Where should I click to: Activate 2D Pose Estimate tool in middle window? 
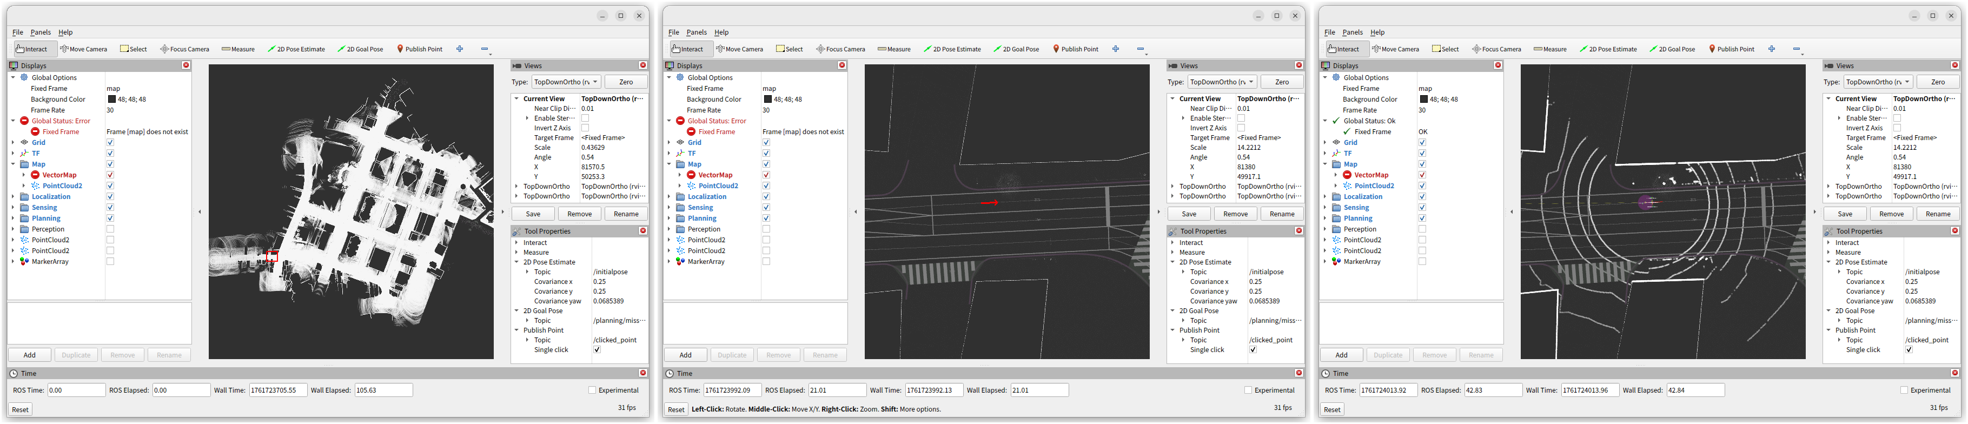click(x=952, y=49)
